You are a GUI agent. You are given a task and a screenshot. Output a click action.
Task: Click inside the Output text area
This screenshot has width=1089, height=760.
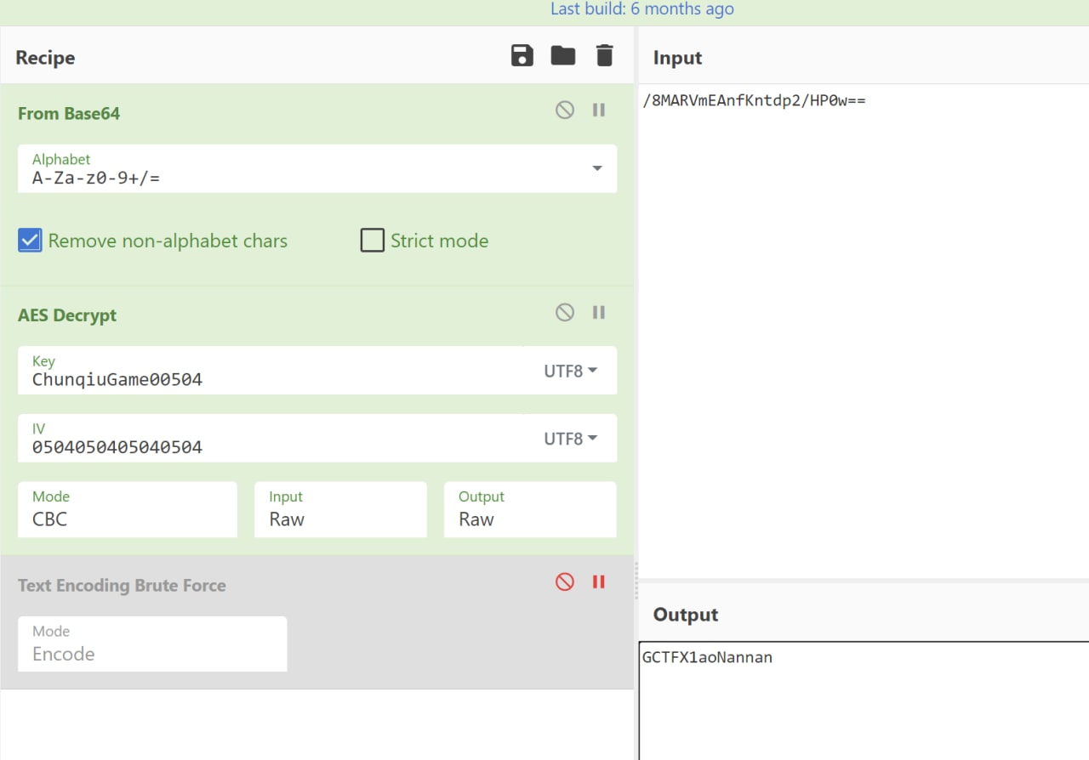point(864,700)
